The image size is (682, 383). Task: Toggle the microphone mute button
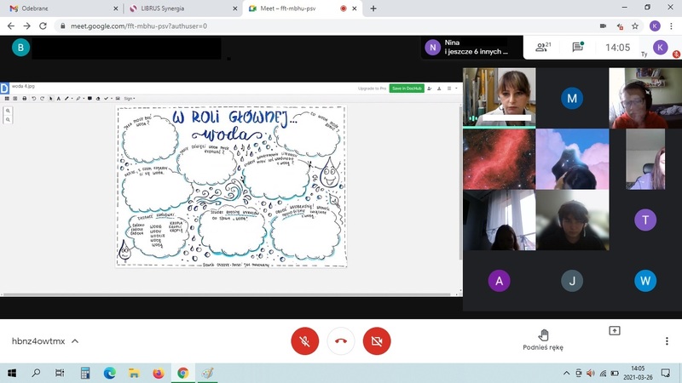tap(304, 341)
